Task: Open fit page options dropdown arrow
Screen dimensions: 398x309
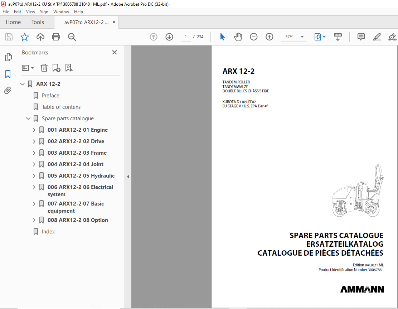Action: (x=324, y=37)
